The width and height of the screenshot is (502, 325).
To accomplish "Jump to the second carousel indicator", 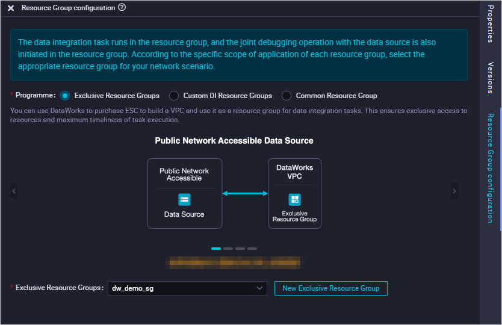I will [228, 249].
